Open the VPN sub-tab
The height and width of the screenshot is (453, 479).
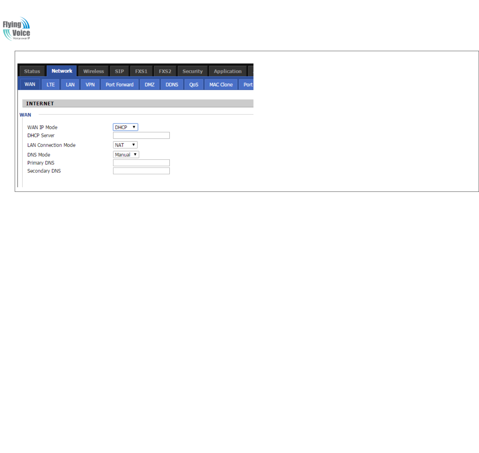pyautogui.click(x=90, y=85)
